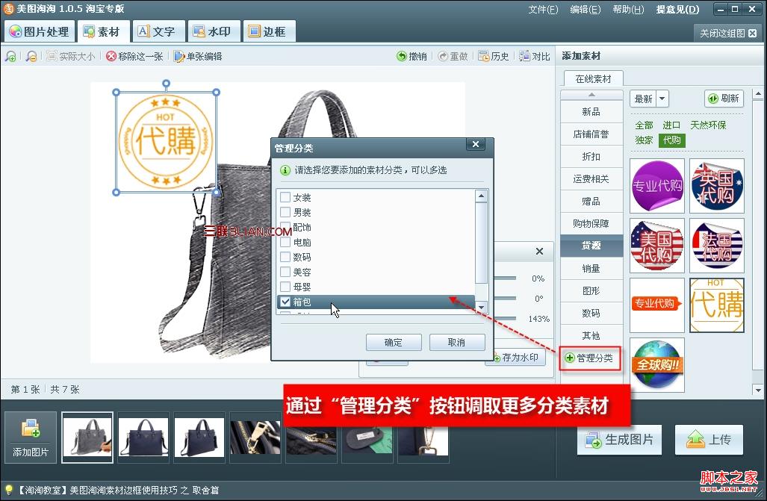Open 历史 history
Image resolution: width=767 pixels, height=501 pixels.
pos(494,56)
